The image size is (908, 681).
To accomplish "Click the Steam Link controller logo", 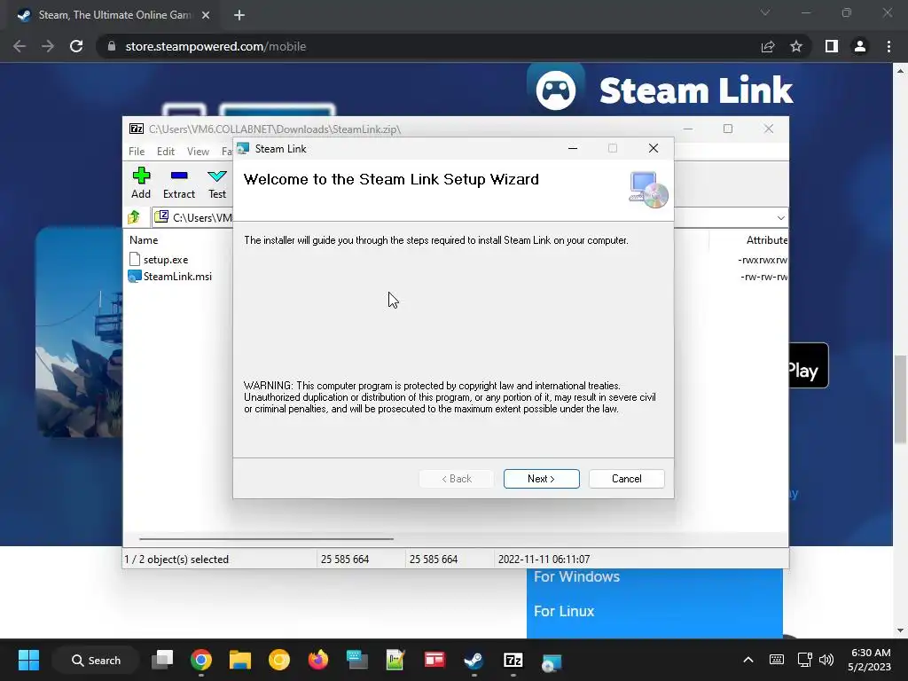I will pos(555,90).
